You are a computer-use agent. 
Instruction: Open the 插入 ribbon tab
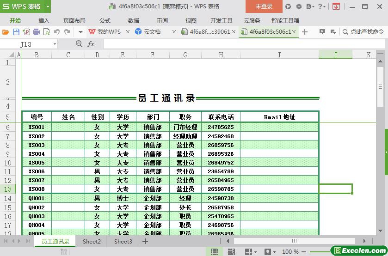tap(43, 21)
